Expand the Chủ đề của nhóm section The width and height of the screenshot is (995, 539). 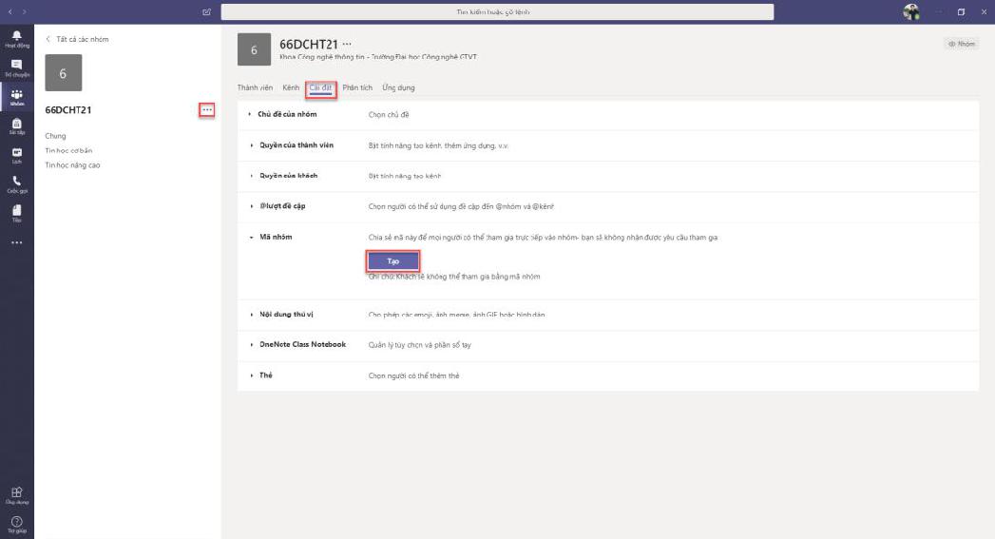[287, 114]
